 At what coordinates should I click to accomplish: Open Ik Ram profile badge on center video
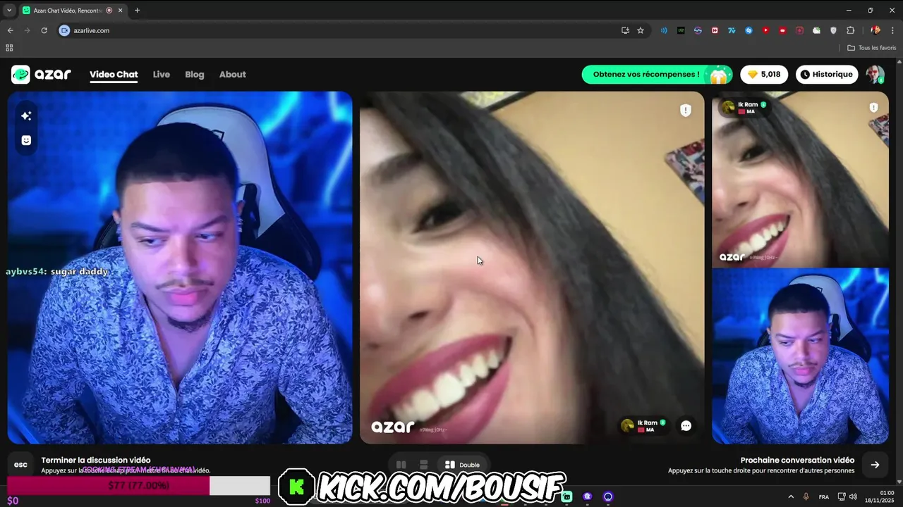pyautogui.click(x=643, y=425)
